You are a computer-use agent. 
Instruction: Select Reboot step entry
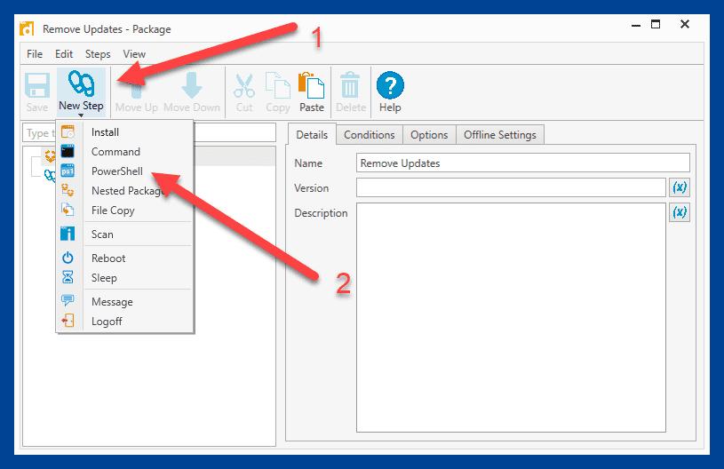pyautogui.click(x=124, y=258)
